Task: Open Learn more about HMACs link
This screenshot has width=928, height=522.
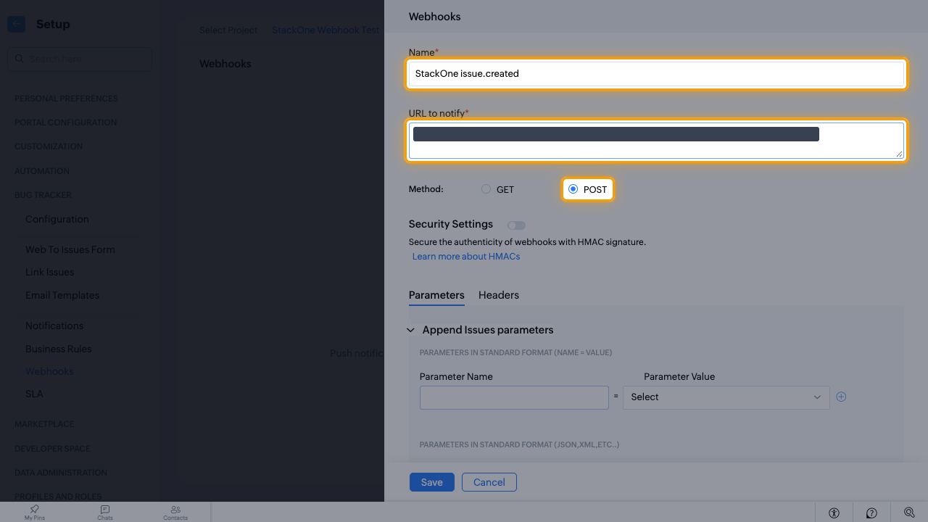Action: click(466, 256)
